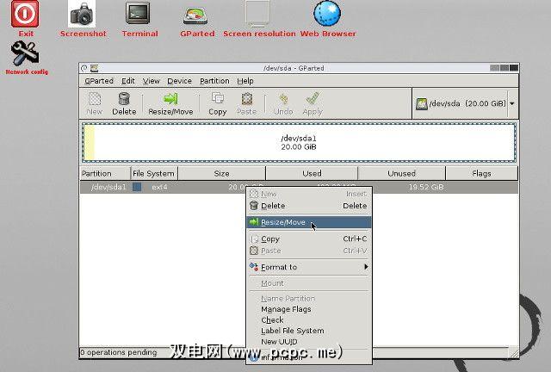
Task: Click the Used column header
Action: tap(312, 173)
